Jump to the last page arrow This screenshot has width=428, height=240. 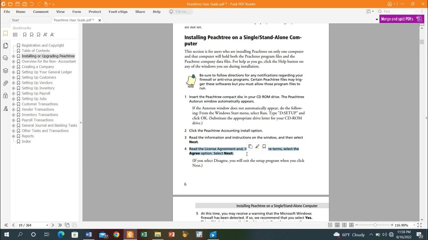[60, 225]
